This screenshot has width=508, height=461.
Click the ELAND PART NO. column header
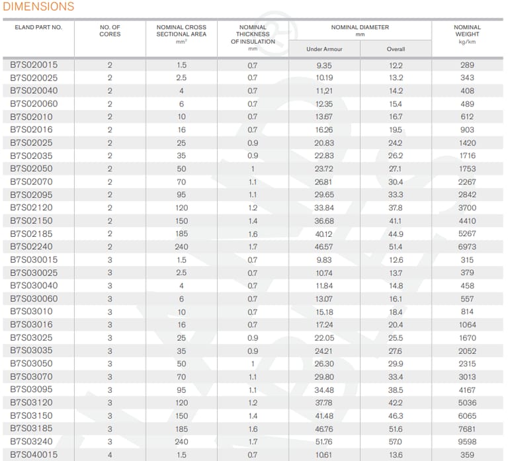pyautogui.click(x=38, y=28)
